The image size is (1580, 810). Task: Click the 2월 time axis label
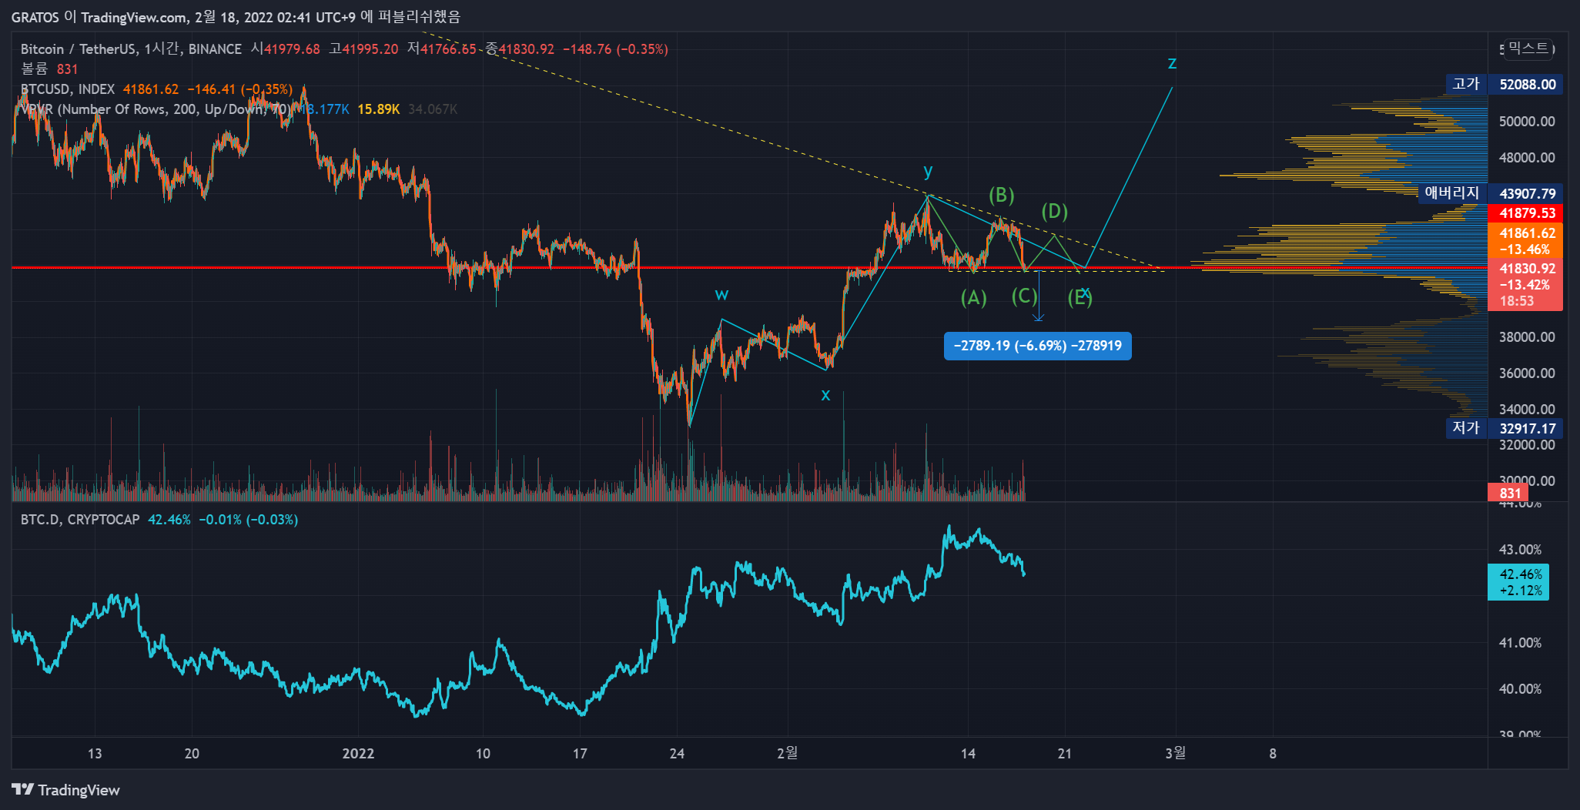click(x=787, y=753)
